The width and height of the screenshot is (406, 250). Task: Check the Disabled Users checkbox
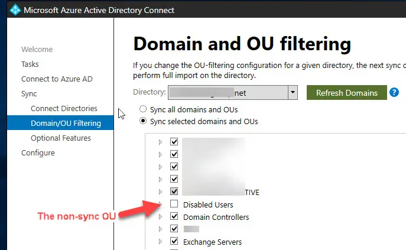pyautogui.click(x=174, y=204)
